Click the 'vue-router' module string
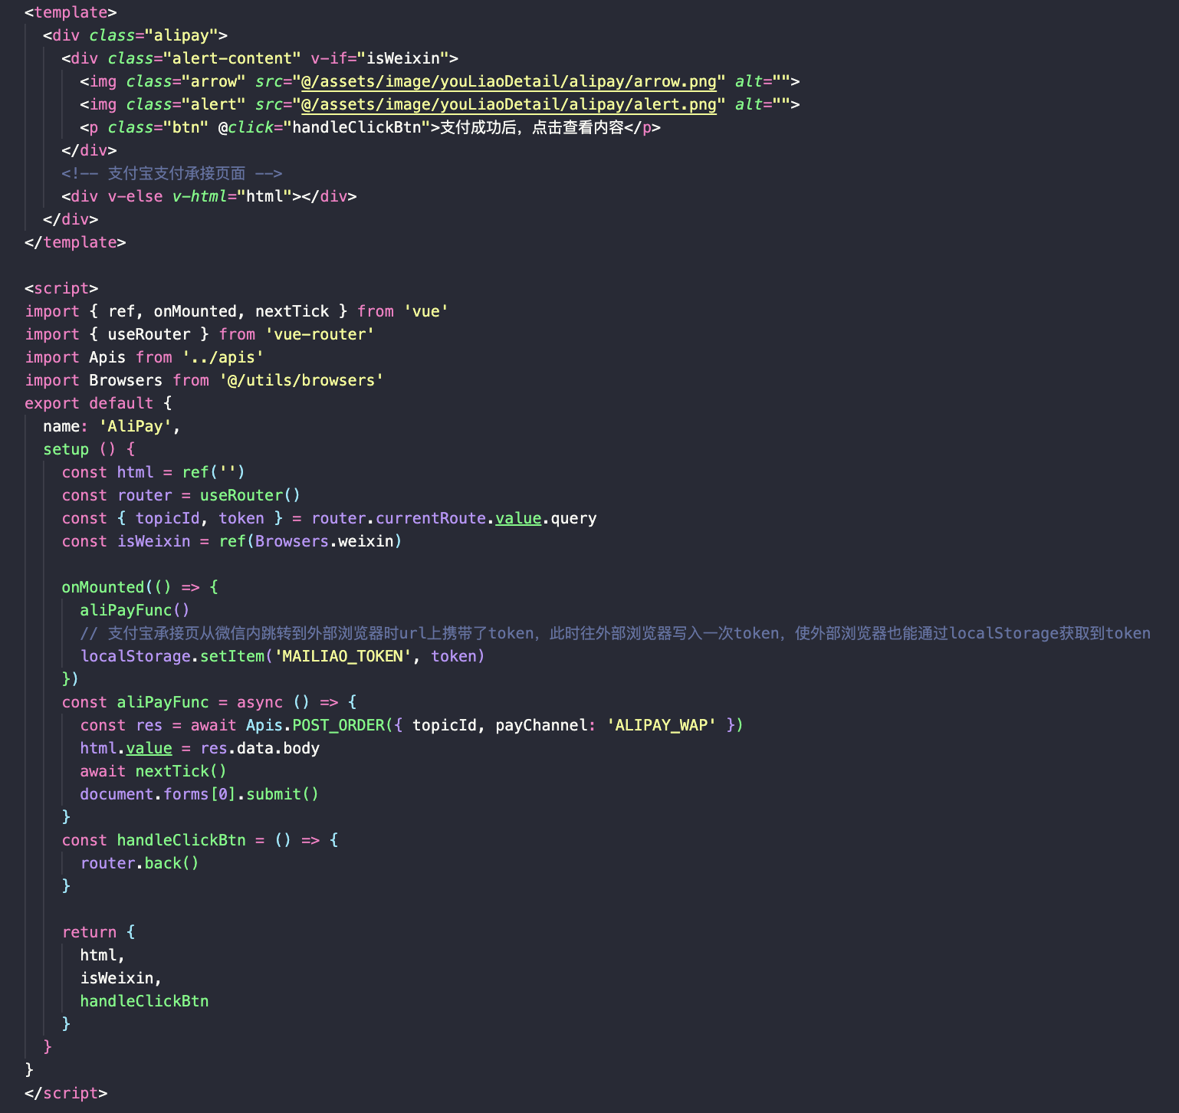The width and height of the screenshot is (1179, 1113). (x=320, y=334)
